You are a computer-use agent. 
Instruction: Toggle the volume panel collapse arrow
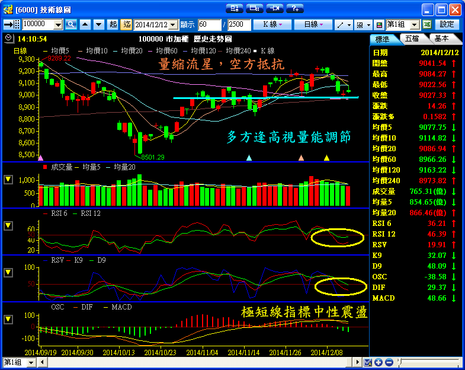pyautogui.click(x=8, y=180)
